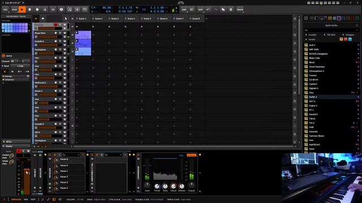Open the PLAY menu dropdown
Screen dimensions: 362x203
click(x=14, y=10)
